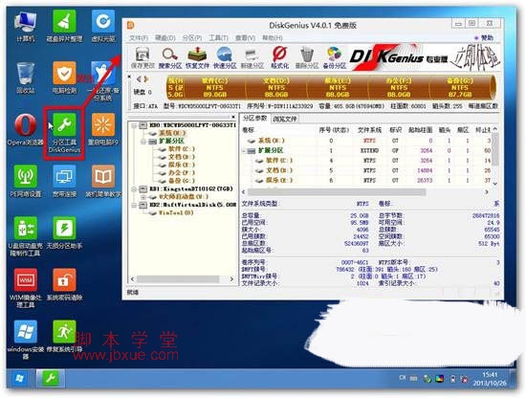
Task: Click the DiskGenius wrench taskbar button
Action: coord(51,379)
